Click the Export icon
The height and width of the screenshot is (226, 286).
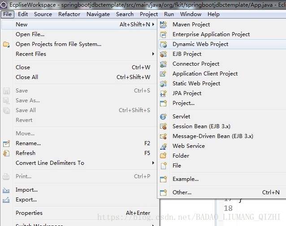(x=6, y=200)
